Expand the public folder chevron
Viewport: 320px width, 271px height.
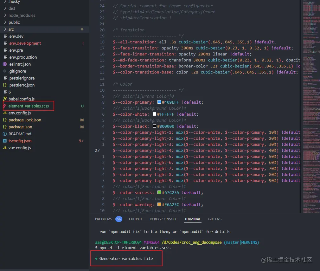click(x=5, y=22)
